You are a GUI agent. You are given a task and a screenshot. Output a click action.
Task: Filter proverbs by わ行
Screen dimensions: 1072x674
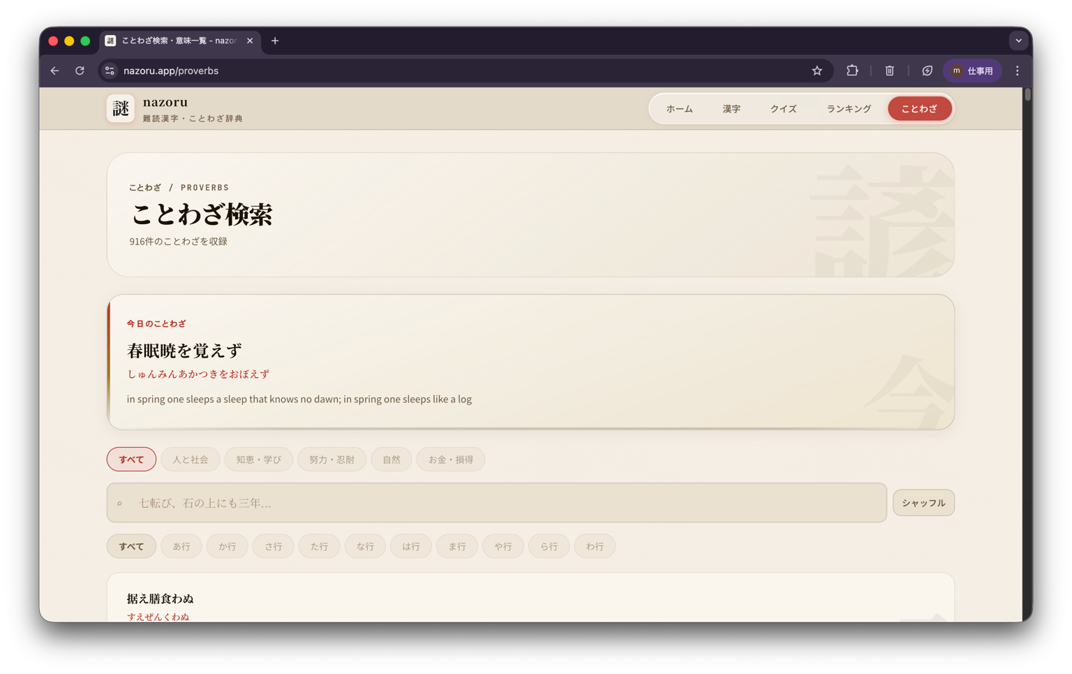point(595,546)
